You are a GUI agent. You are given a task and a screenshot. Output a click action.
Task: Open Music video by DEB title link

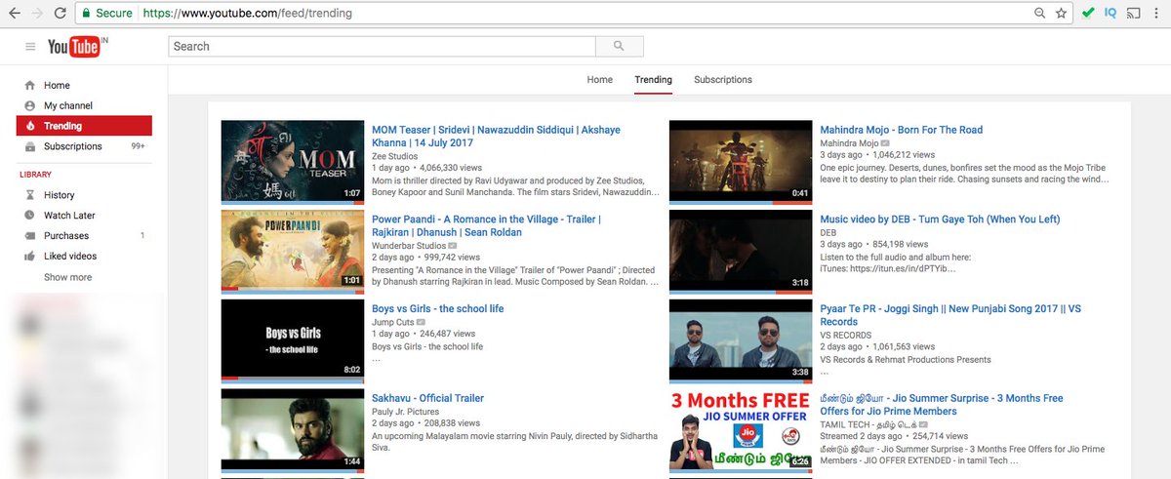[x=940, y=220]
